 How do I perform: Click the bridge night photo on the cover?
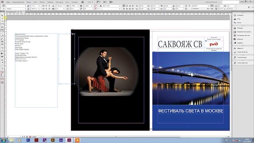(191, 78)
